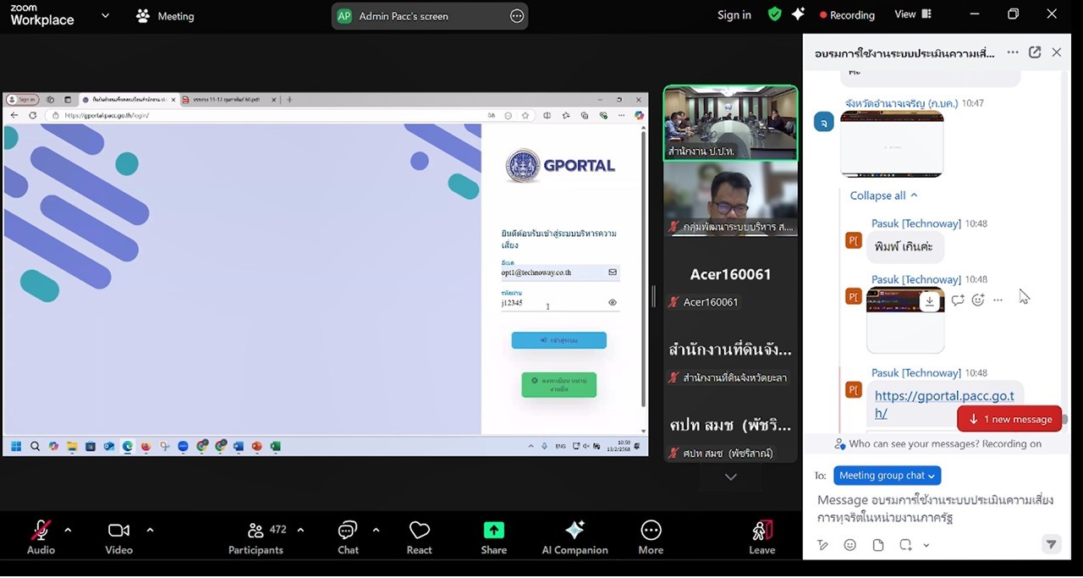Click the chat message input field
The image size is (1083, 578).
[935, 509]
